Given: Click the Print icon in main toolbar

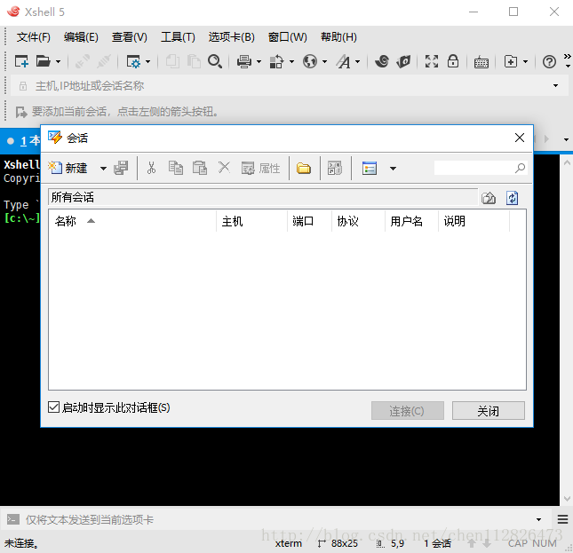Looking at the screenshot, I should click(x=243, y=61).
